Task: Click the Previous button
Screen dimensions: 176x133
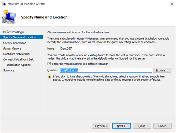Action: click(101, 126)
